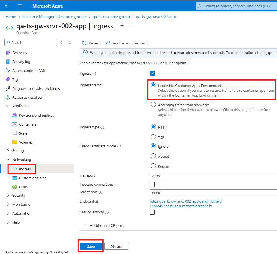Click the Tags icon in sidebar
This screenshot has height=254, width=277.
point(8,79)
